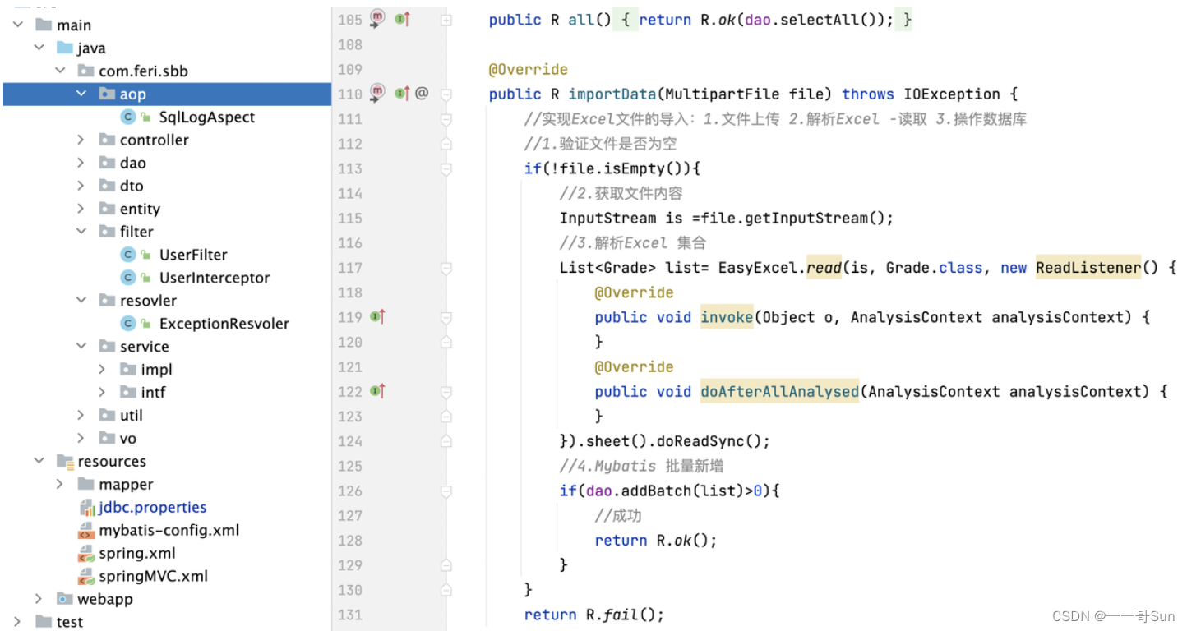Open spring.xml configuration file

136,554
